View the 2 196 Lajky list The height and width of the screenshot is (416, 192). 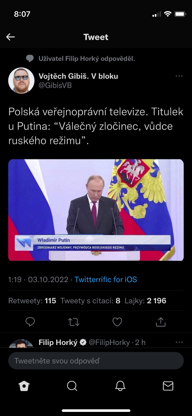click(x=145, y=301)
